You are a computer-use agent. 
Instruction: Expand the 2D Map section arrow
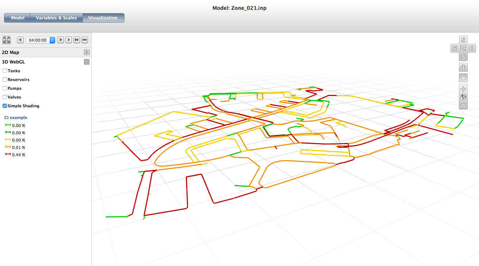pyautogui.click(x=87, y=53)
